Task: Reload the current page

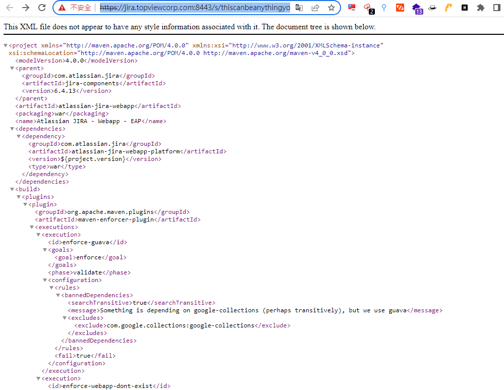Action: (x=42, y=8)
